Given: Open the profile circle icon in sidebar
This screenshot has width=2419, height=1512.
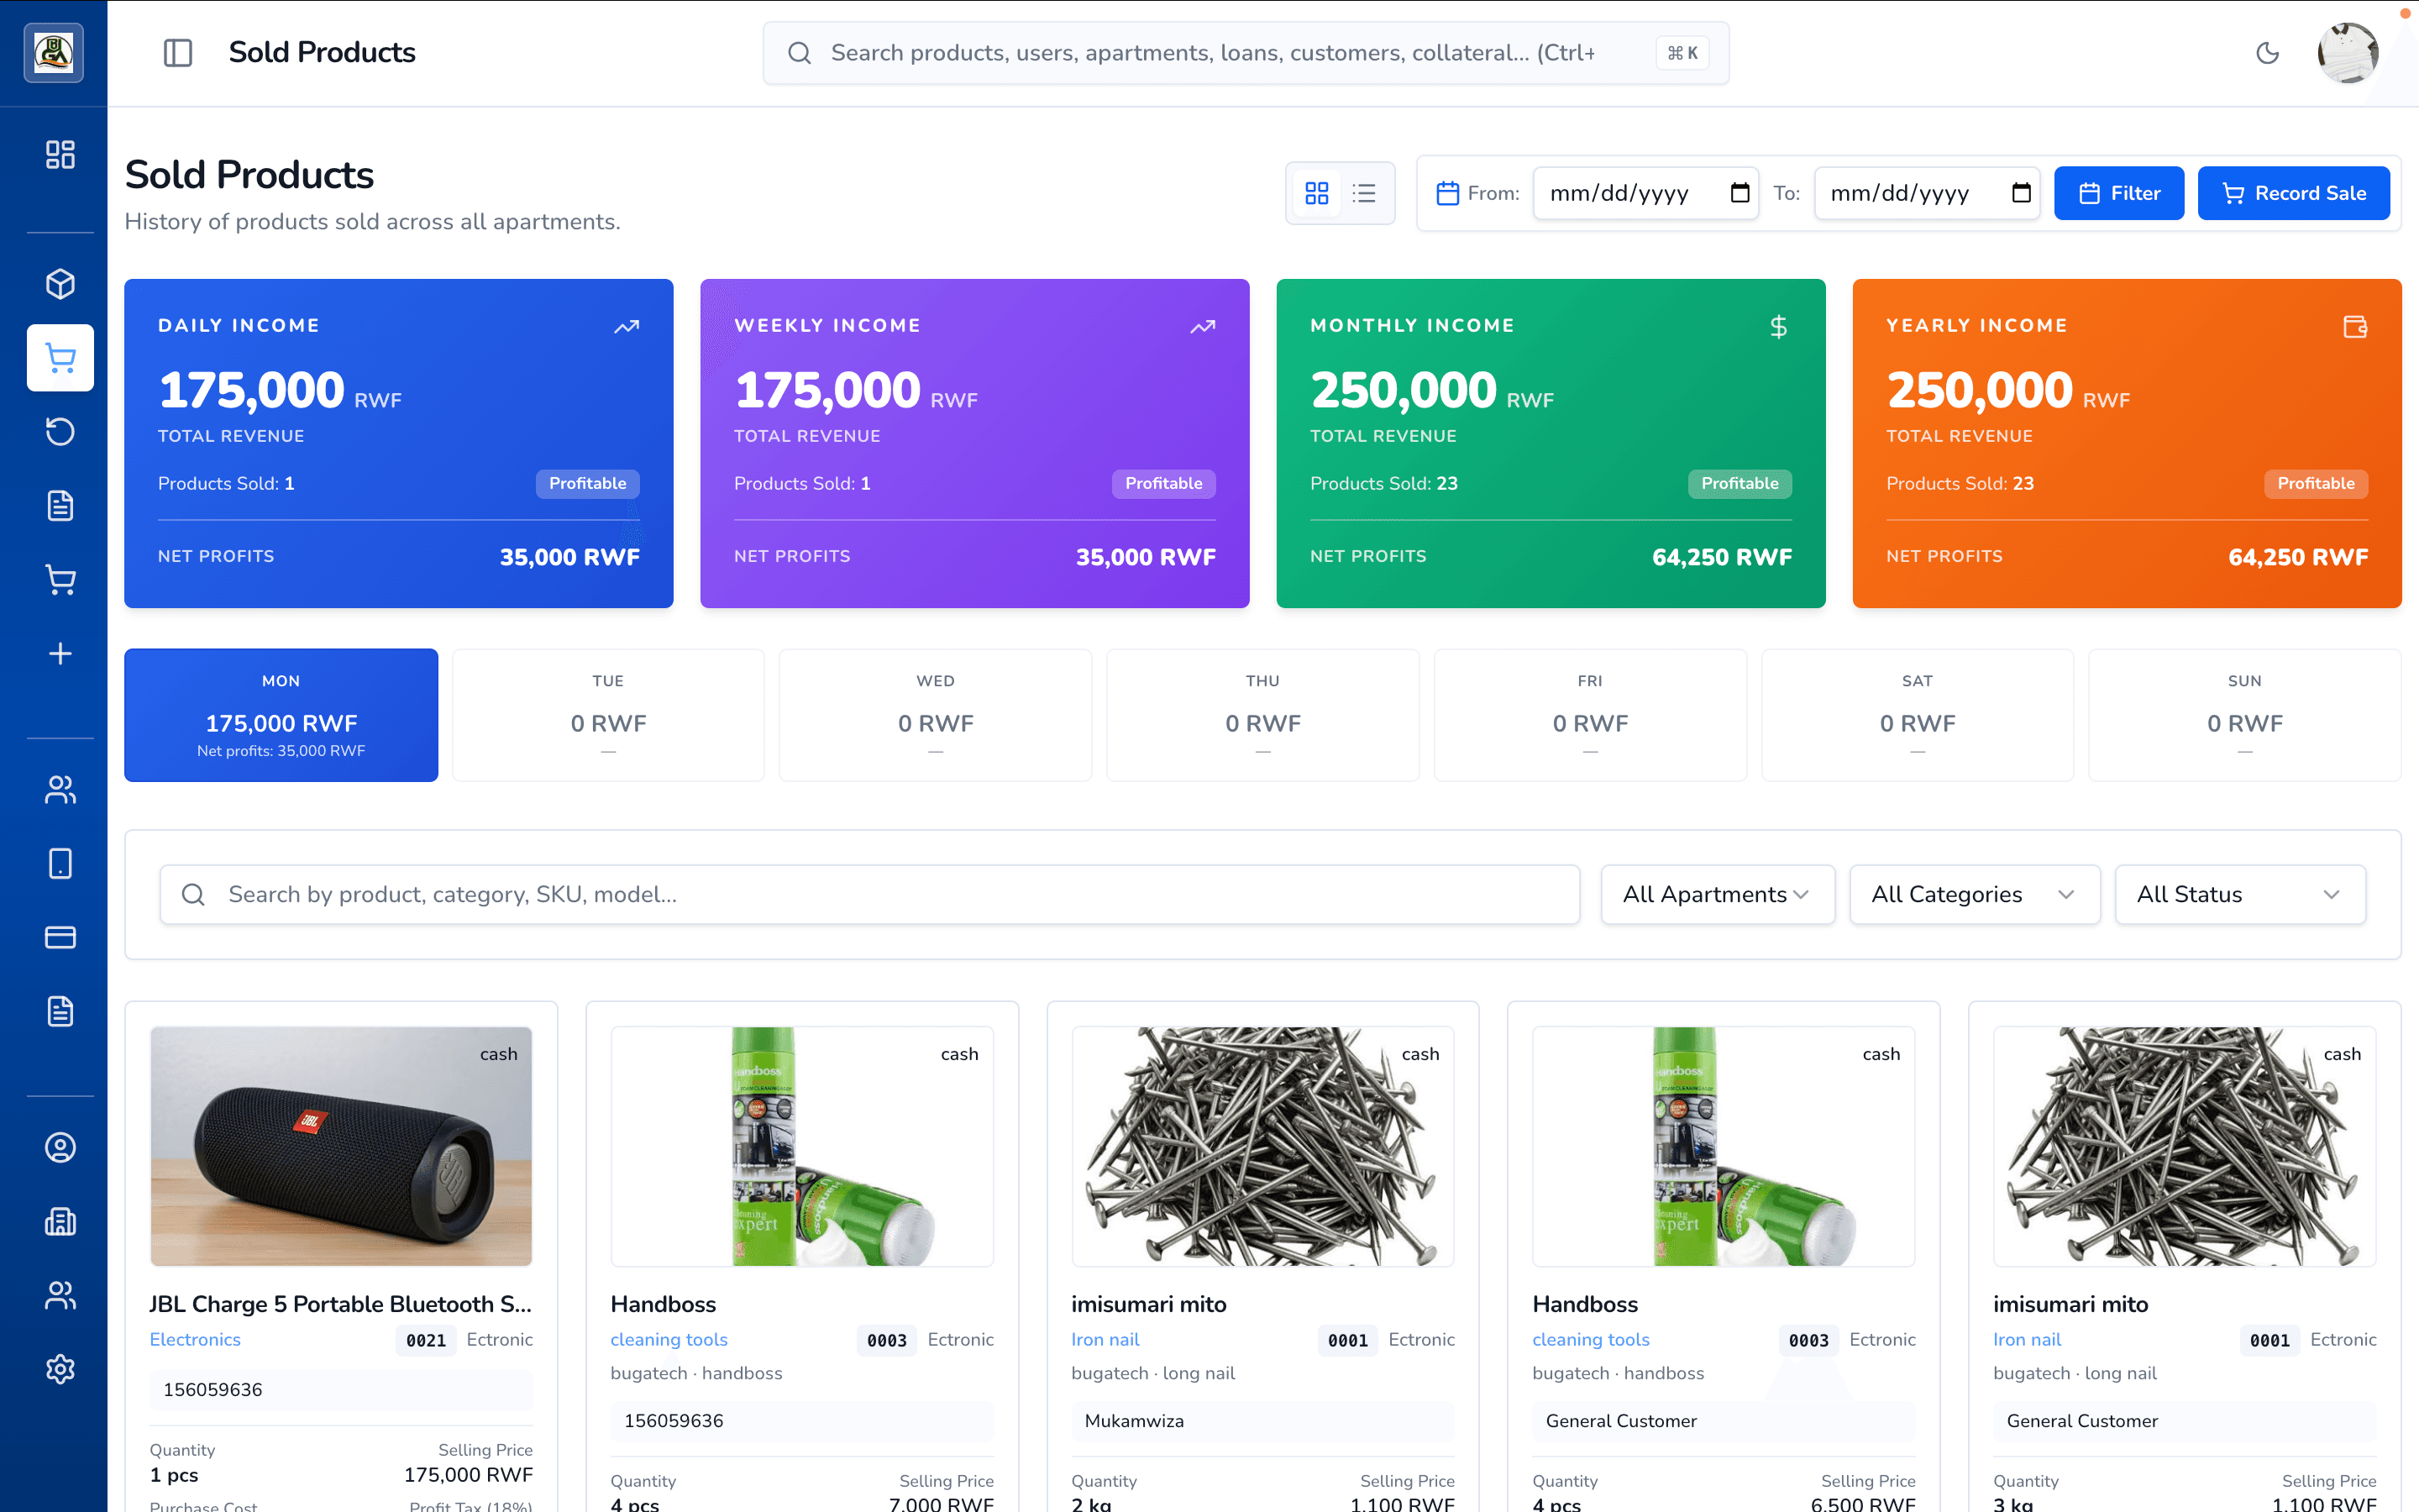Looking at the screenshot, I should [60, 1148].
